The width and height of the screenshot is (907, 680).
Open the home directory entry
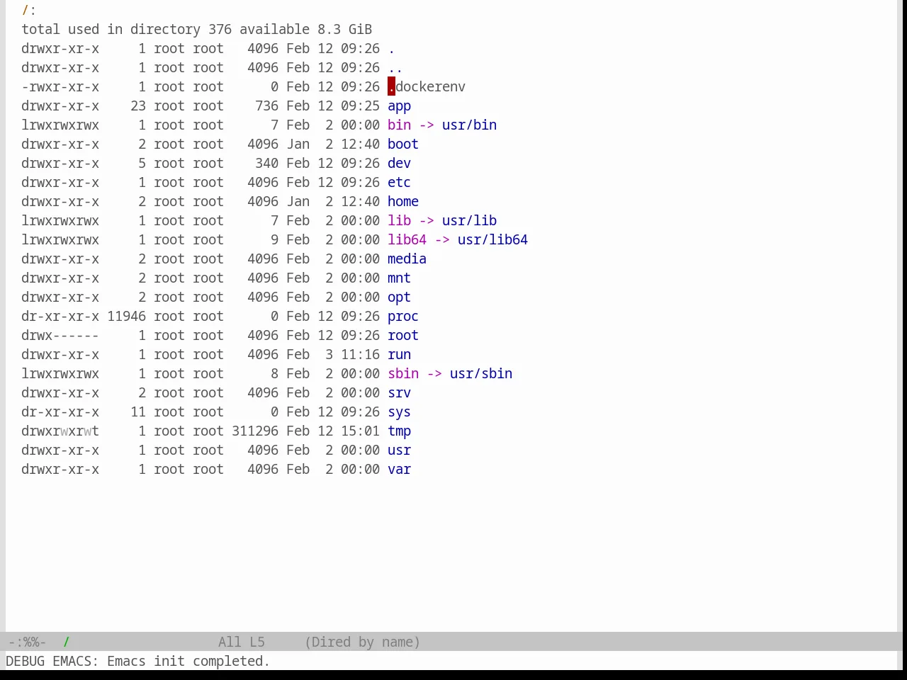pyautogui.click(x=403, y=202)
